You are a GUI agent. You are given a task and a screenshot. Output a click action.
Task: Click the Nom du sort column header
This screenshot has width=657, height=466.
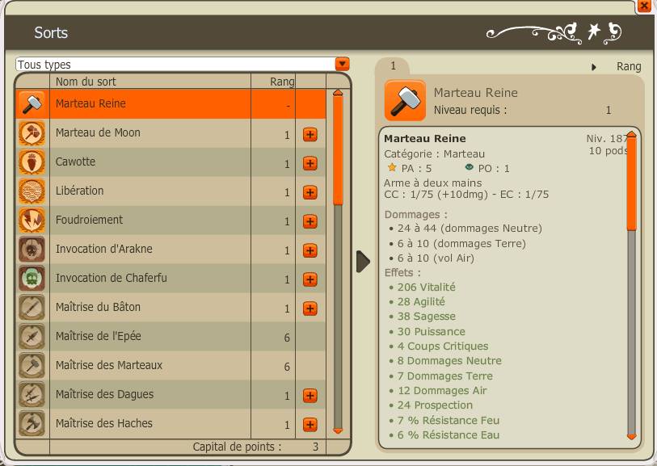click(86, 82)
